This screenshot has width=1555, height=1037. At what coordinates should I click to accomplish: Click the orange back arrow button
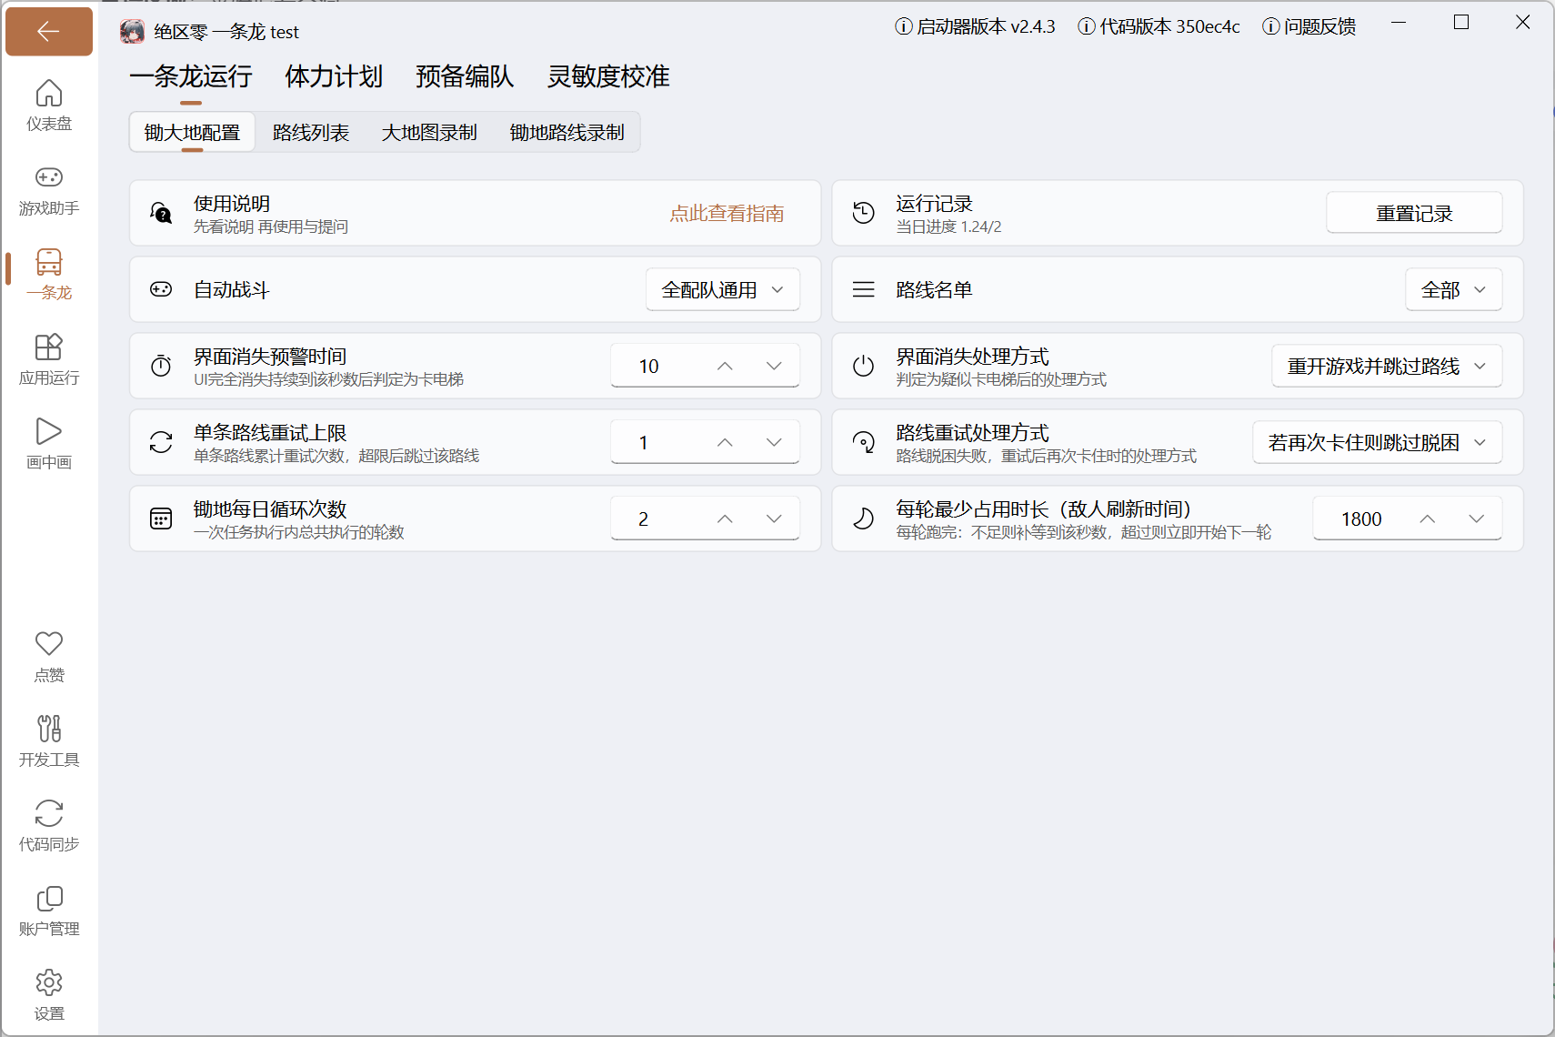tap(49, 32)
